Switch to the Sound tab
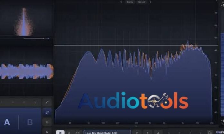This screenshot has height=134, width=224. click(x=142, y=2)
